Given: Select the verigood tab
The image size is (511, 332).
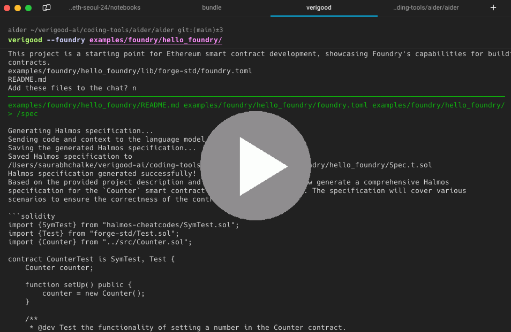Looking at the screenshot, I should click(319, 7).
